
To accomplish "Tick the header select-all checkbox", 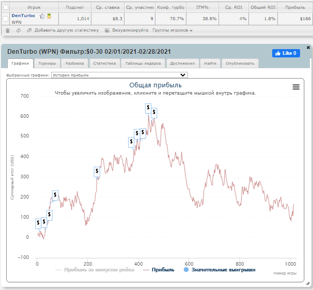I will point(6,7).
